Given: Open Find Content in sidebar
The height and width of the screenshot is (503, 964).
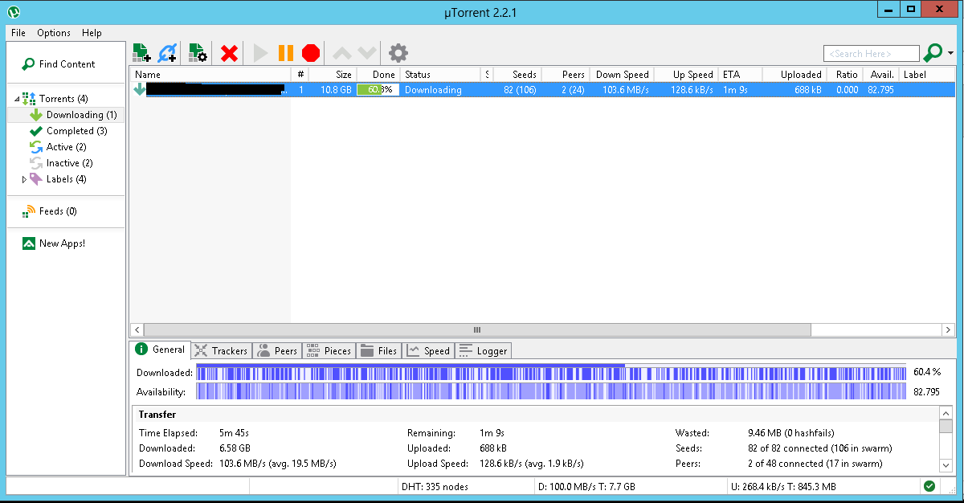Looking at the screenshot, I should (67, 64).
